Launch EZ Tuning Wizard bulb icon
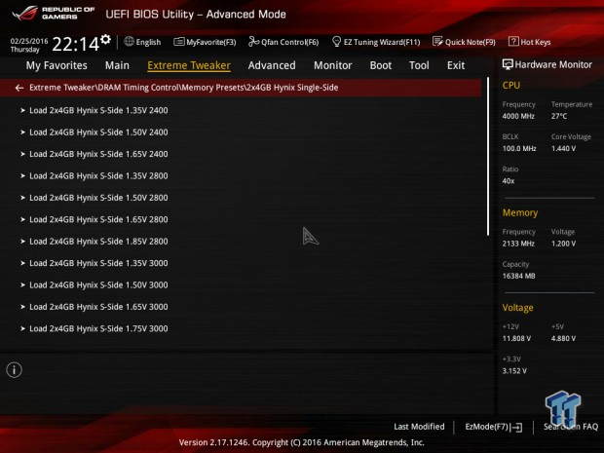Viewport: 604px width, 453px height. click(336, 41)
